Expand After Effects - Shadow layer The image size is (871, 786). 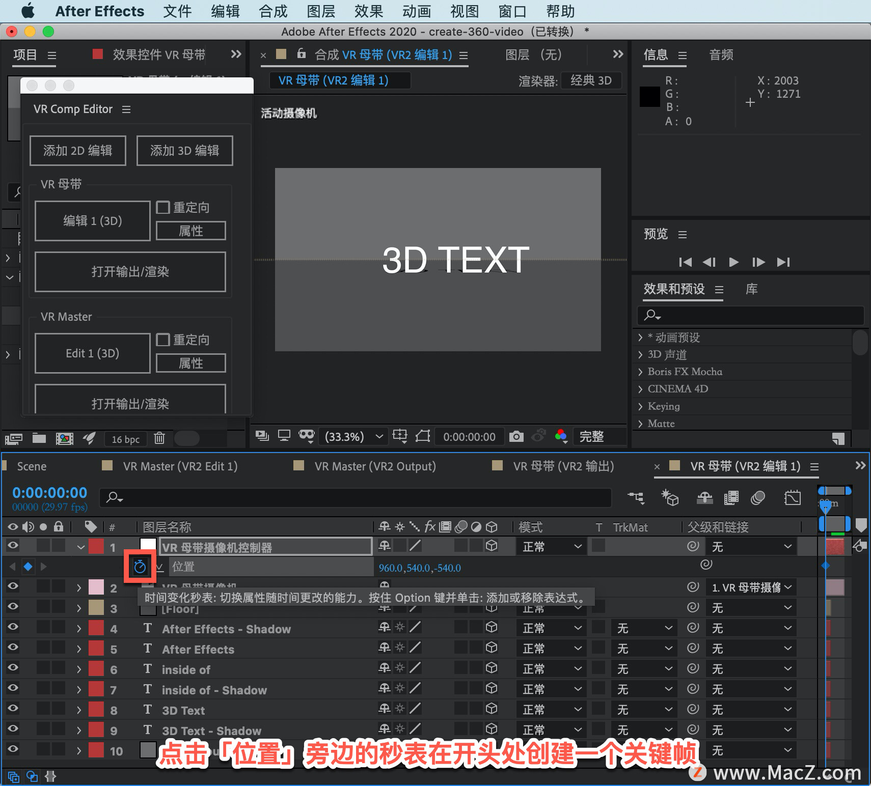pyautogui.click(x=79, y=629)
